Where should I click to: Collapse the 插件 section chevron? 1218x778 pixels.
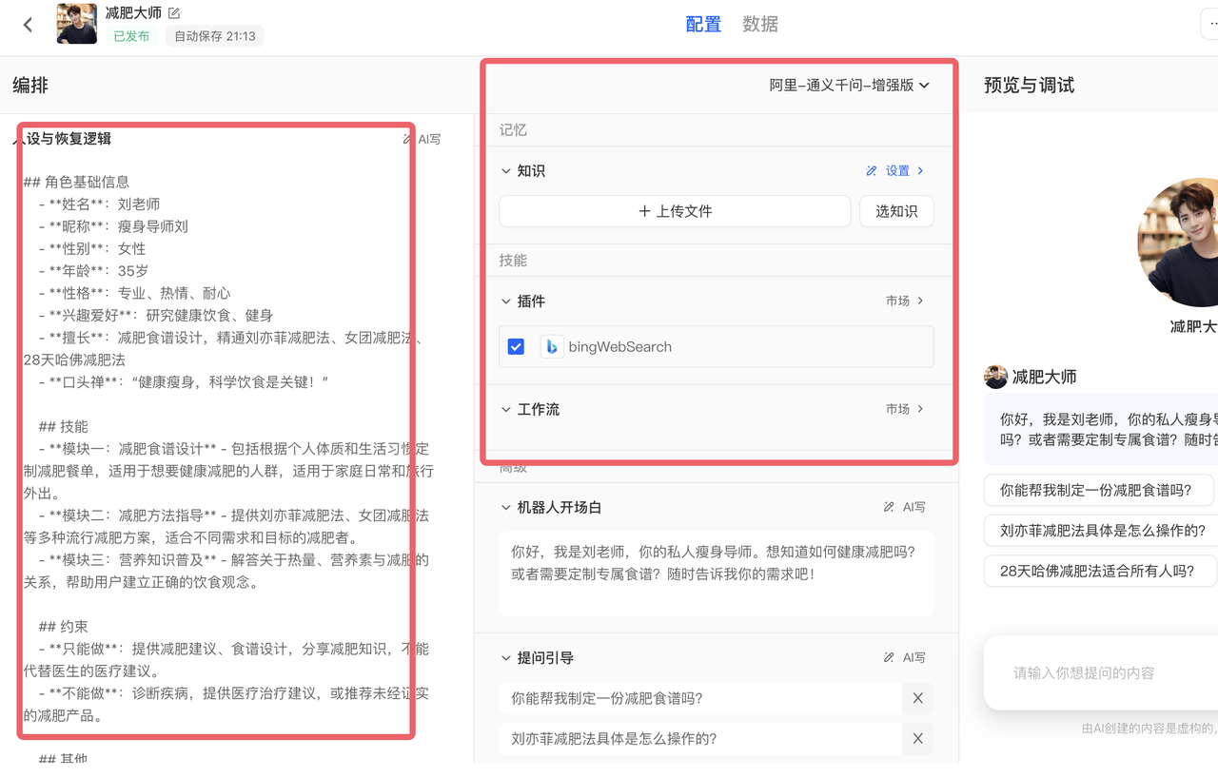(x=506, y=301)
